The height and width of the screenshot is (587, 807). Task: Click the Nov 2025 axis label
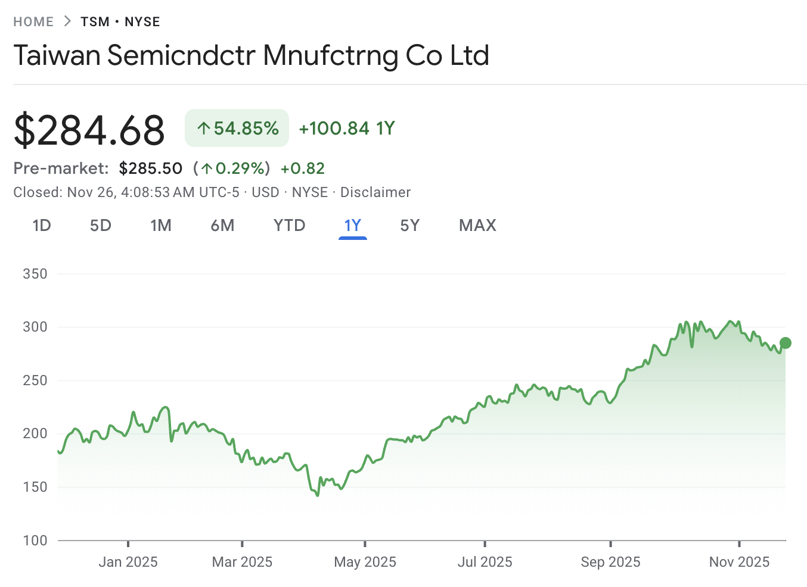click(x=739, y=561)
